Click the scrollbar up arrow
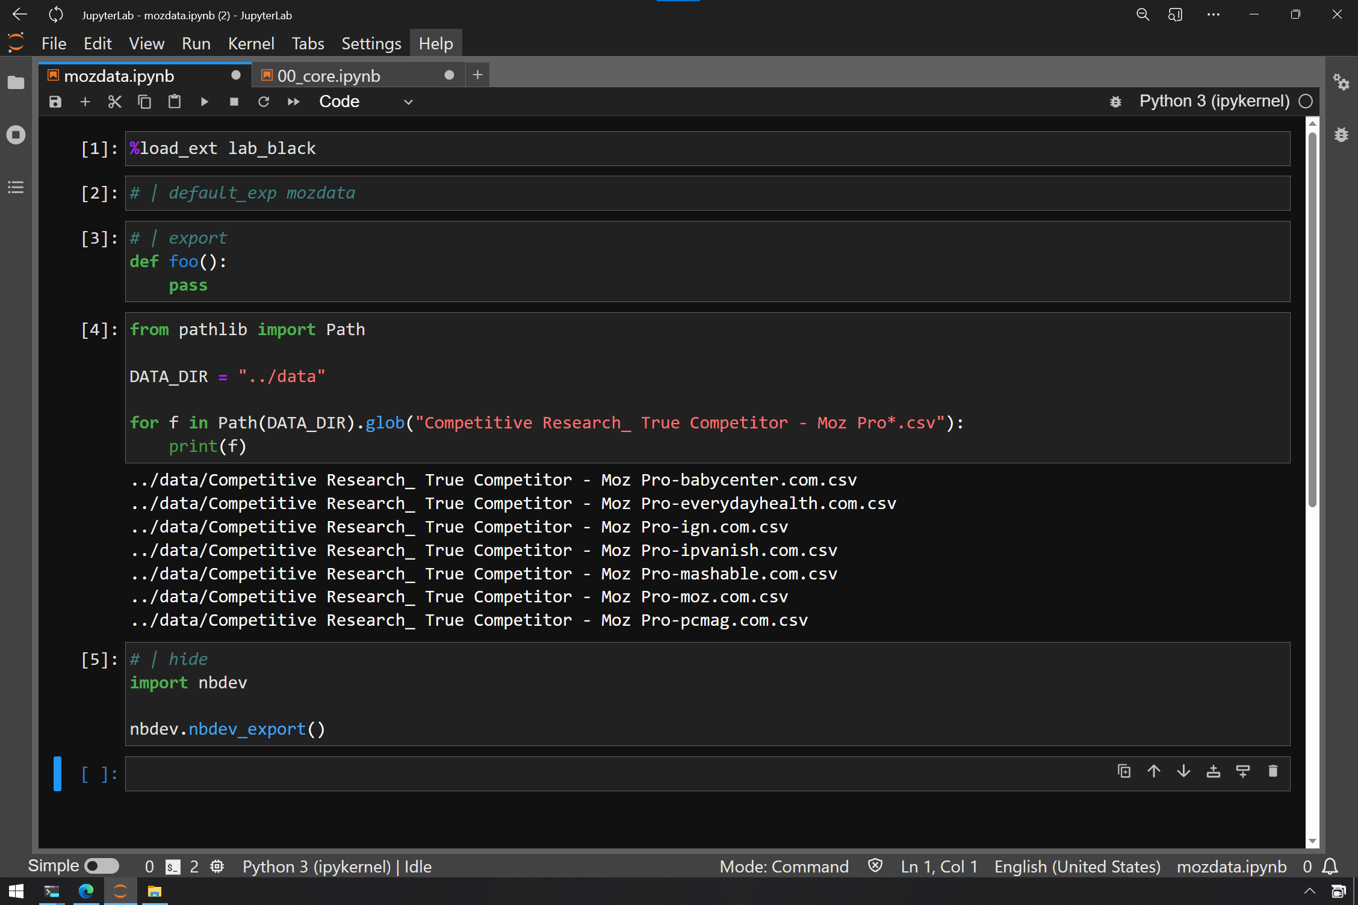The height and width of the screenshot is (905, 1358). 1312,123
